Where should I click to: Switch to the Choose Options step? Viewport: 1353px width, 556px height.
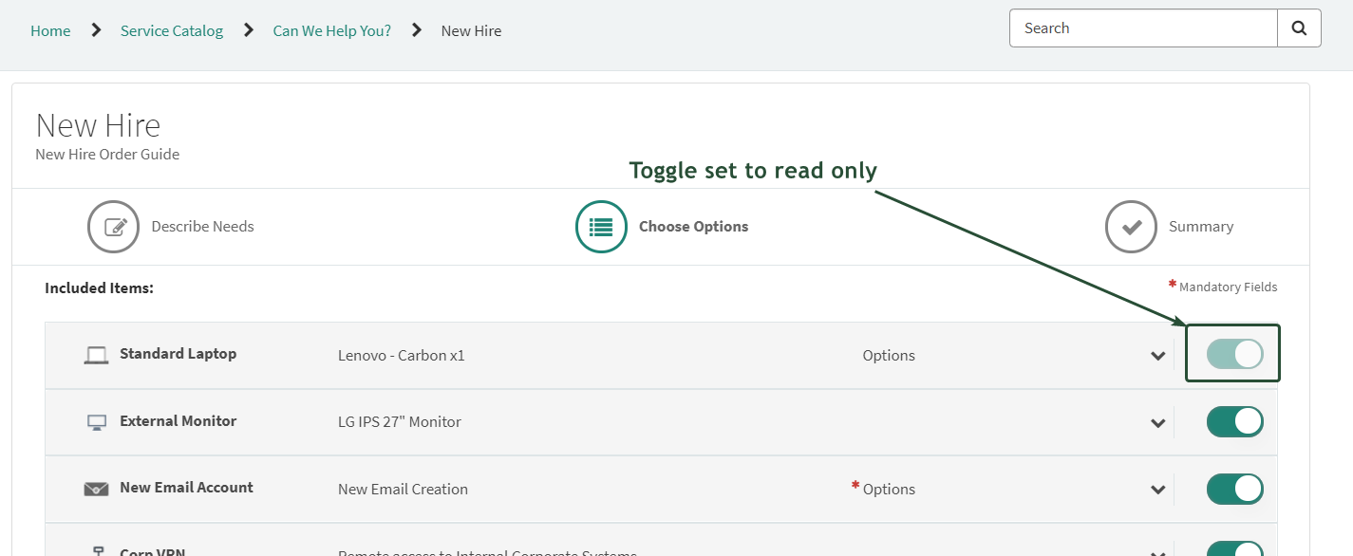point(693,226)
